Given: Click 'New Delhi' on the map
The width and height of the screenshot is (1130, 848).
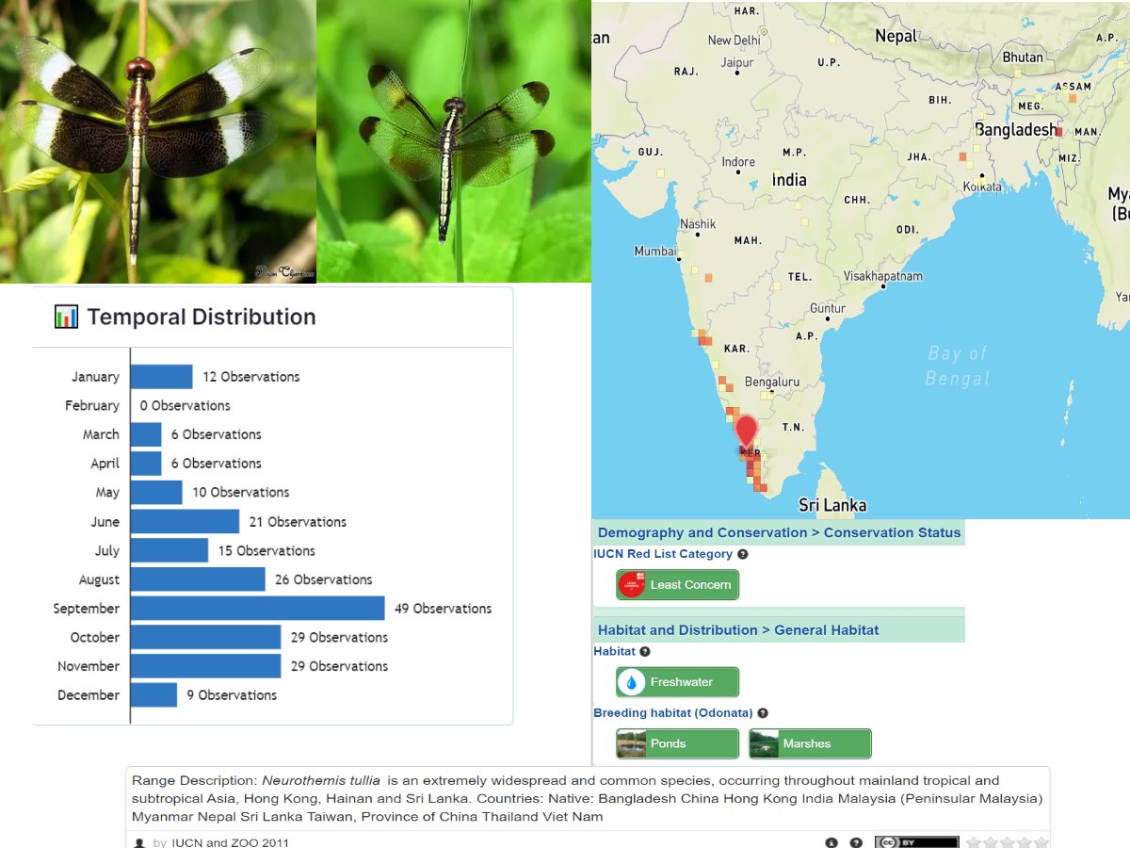Looking at the screenshot, I should [734, 41].
